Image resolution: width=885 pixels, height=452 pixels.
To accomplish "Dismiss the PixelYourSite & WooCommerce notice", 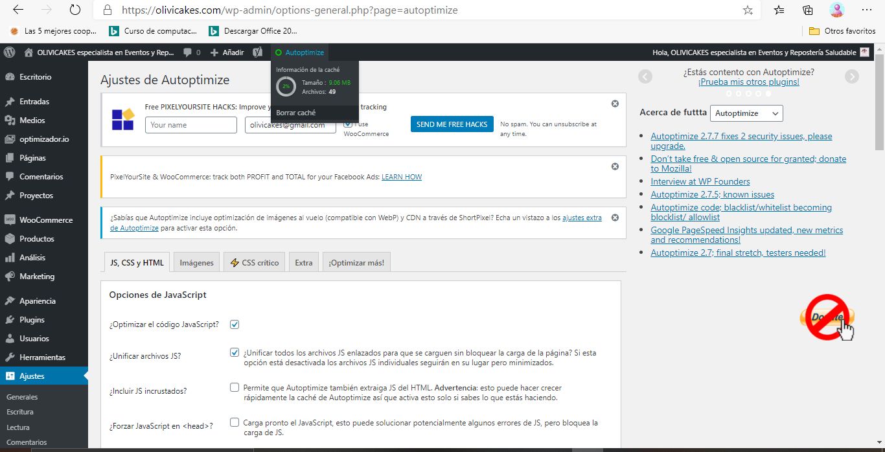I will 615,166.
